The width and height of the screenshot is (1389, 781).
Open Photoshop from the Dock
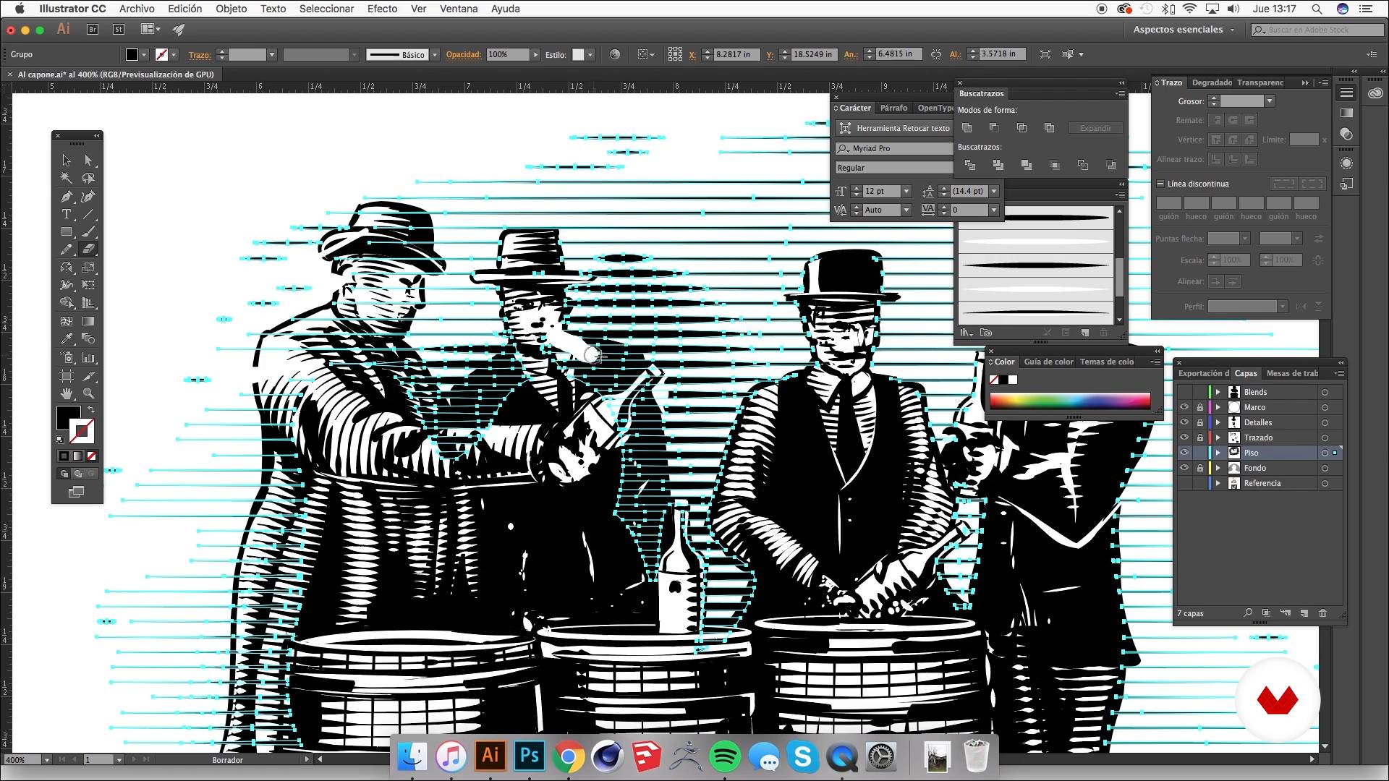[529, 756]
